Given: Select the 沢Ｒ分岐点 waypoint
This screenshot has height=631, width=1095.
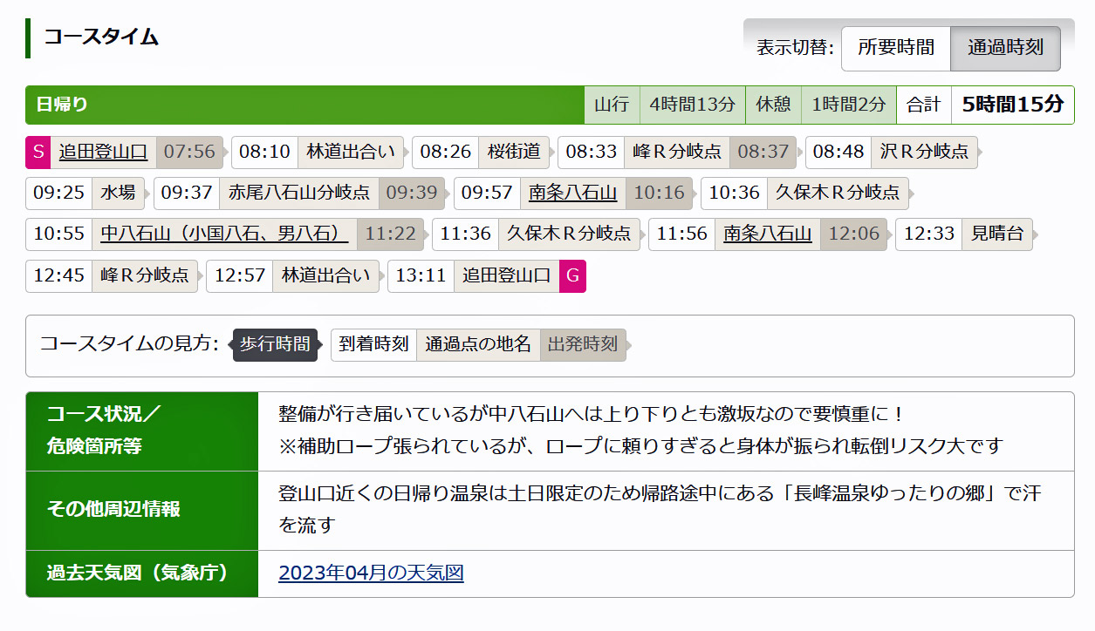Looking at the screenshot, I should pos(924,152).
